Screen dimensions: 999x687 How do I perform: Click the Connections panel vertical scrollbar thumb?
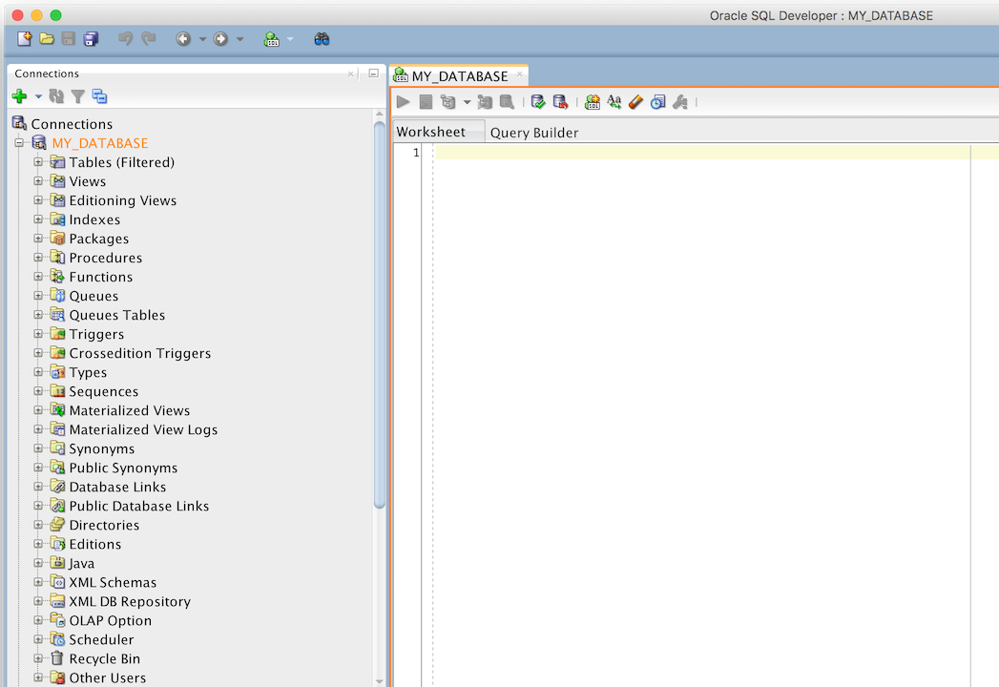click(379, 316)
